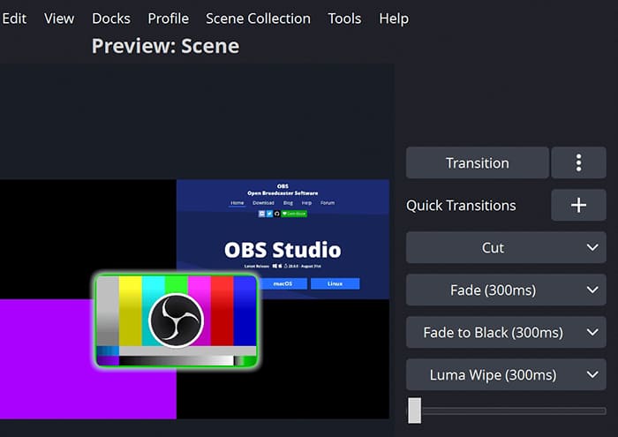Viewport: 618px width, 437px height.
Task: Click Download link in website preview
Action: coord(263,203)
